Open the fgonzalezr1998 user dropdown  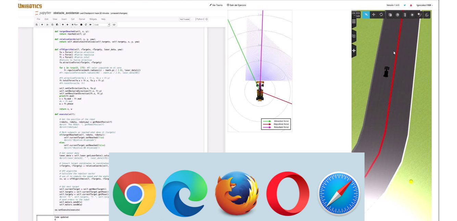pos(424,5)
